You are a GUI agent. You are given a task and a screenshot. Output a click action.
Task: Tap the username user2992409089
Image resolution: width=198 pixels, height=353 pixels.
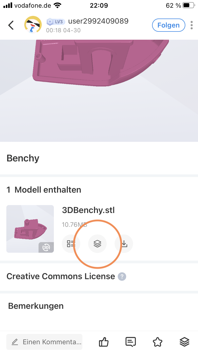click(98, 21)
